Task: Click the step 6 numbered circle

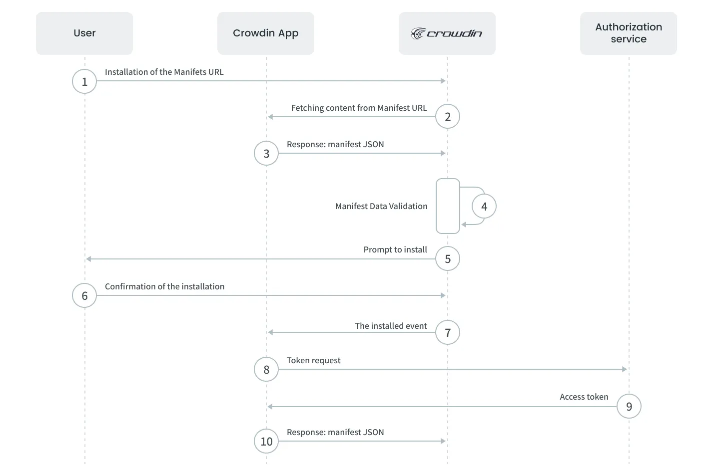Action: [84, 296]
